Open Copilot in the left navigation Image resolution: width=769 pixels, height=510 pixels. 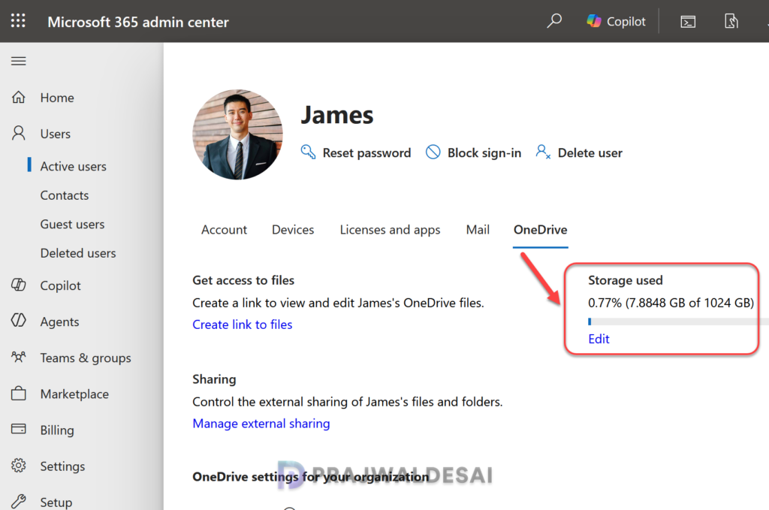(60, 285)
